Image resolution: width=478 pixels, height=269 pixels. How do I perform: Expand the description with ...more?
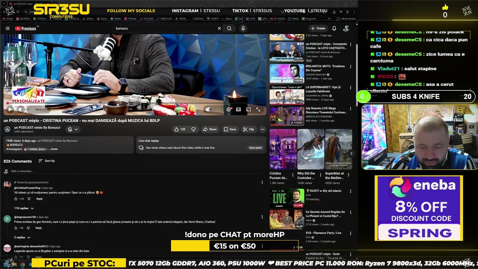pos(53,149)
